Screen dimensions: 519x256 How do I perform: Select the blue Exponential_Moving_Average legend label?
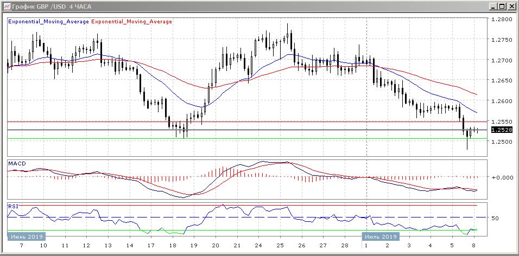pos(48,22)
